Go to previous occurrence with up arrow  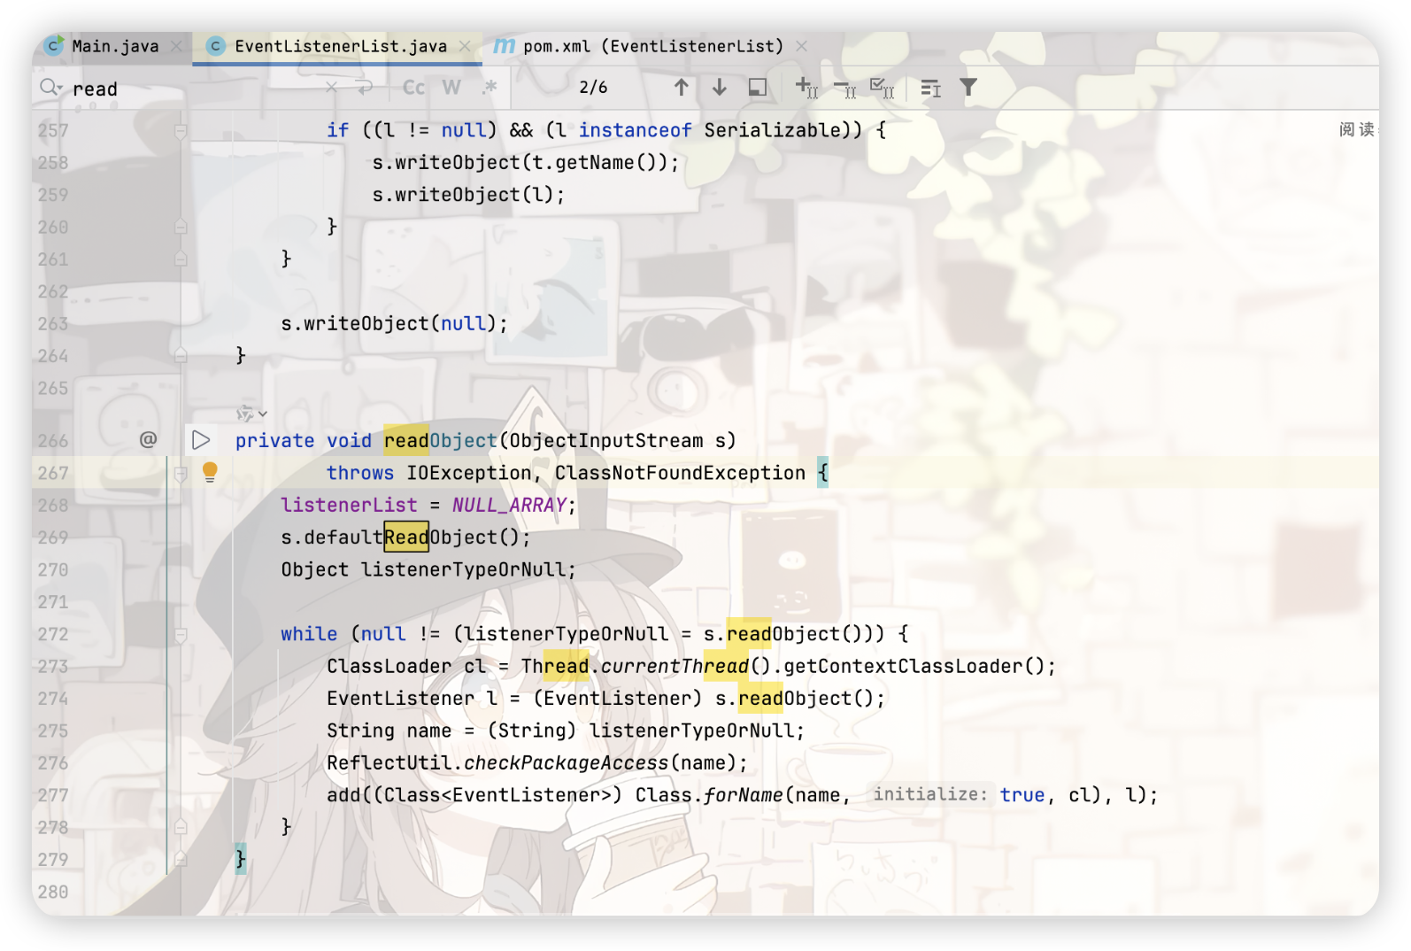tap(681, 88)
